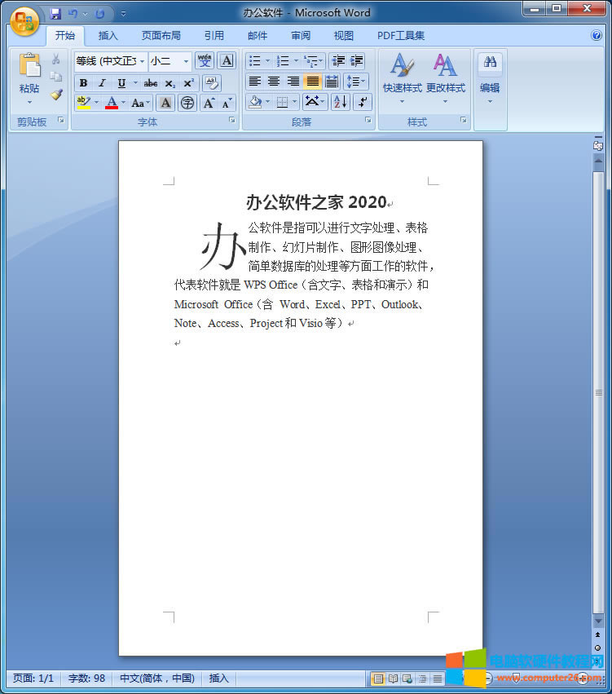This screenshot has width=612, height=694.
Task: Open the 更改样式 menu
Action: 445,79
